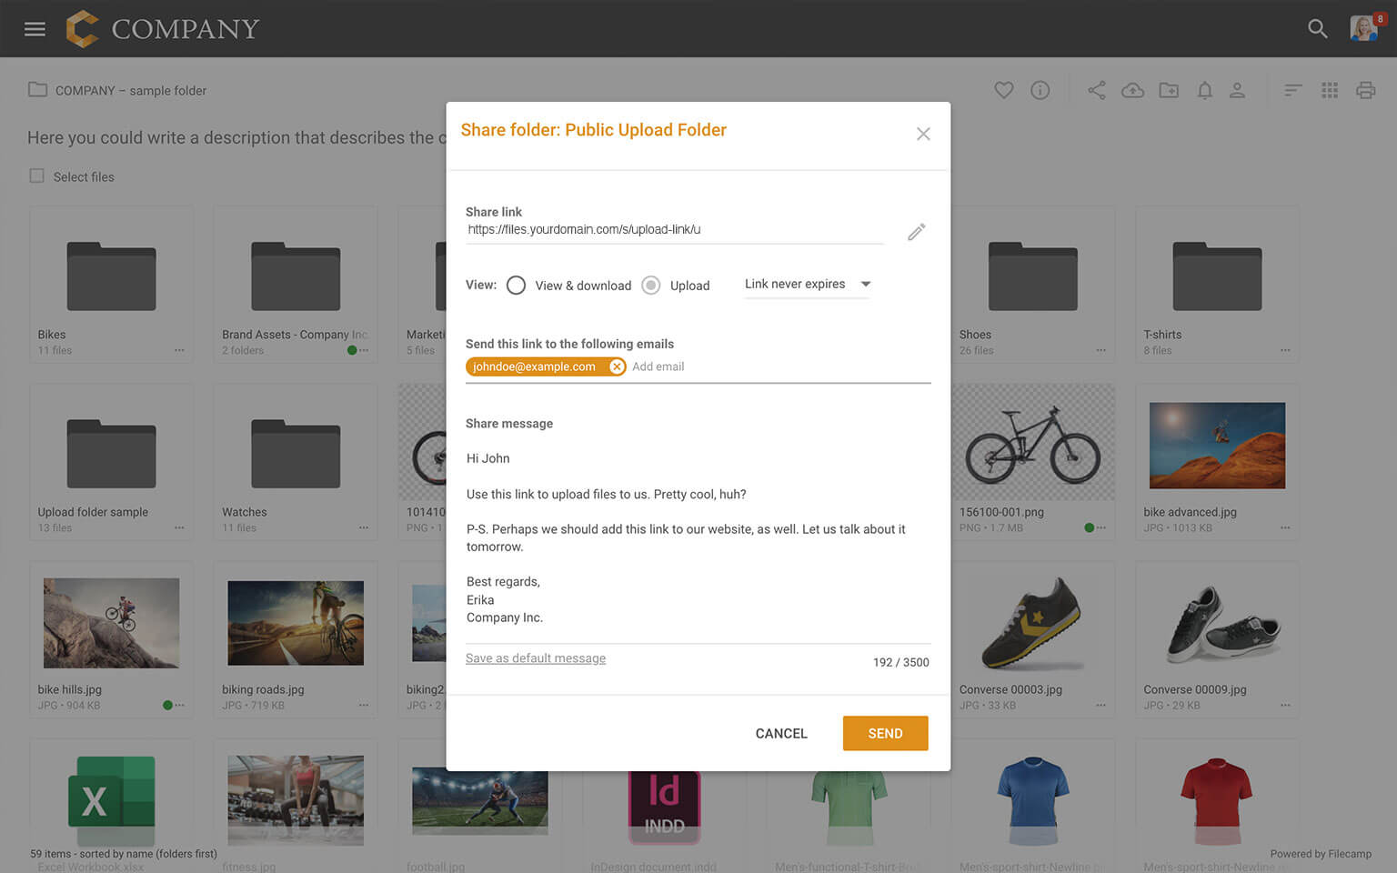Screen dimensions: 1397x873
Task: Open the hamburger main menu
Action: [x=35, y=29]
